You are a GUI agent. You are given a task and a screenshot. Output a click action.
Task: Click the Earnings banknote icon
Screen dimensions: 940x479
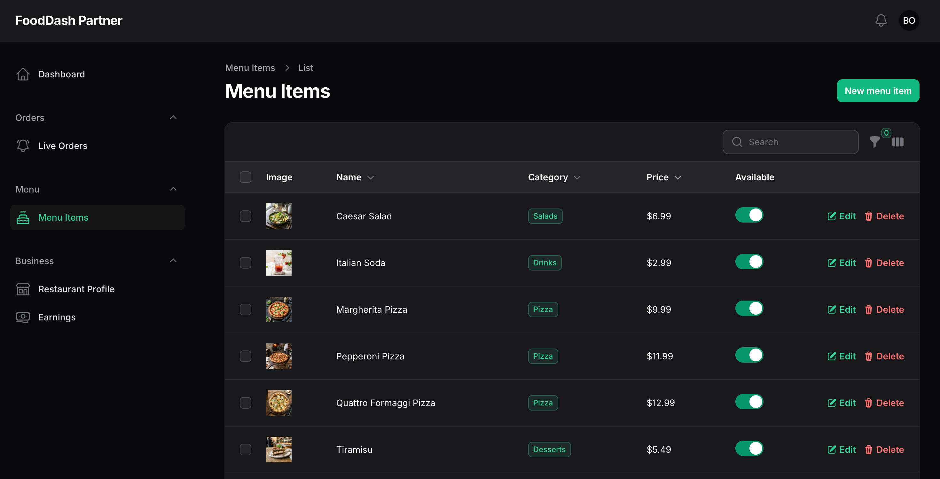(x=23, y=317)
